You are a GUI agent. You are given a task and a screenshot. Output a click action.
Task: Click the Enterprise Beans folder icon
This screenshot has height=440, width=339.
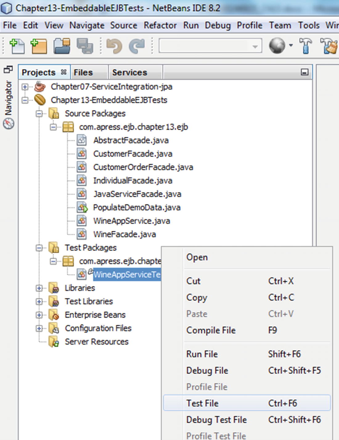(54, 315)
